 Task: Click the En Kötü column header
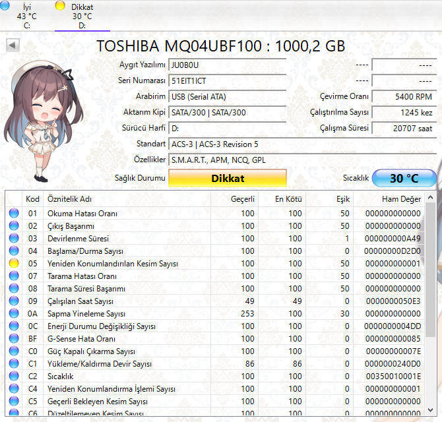(282, 199)
